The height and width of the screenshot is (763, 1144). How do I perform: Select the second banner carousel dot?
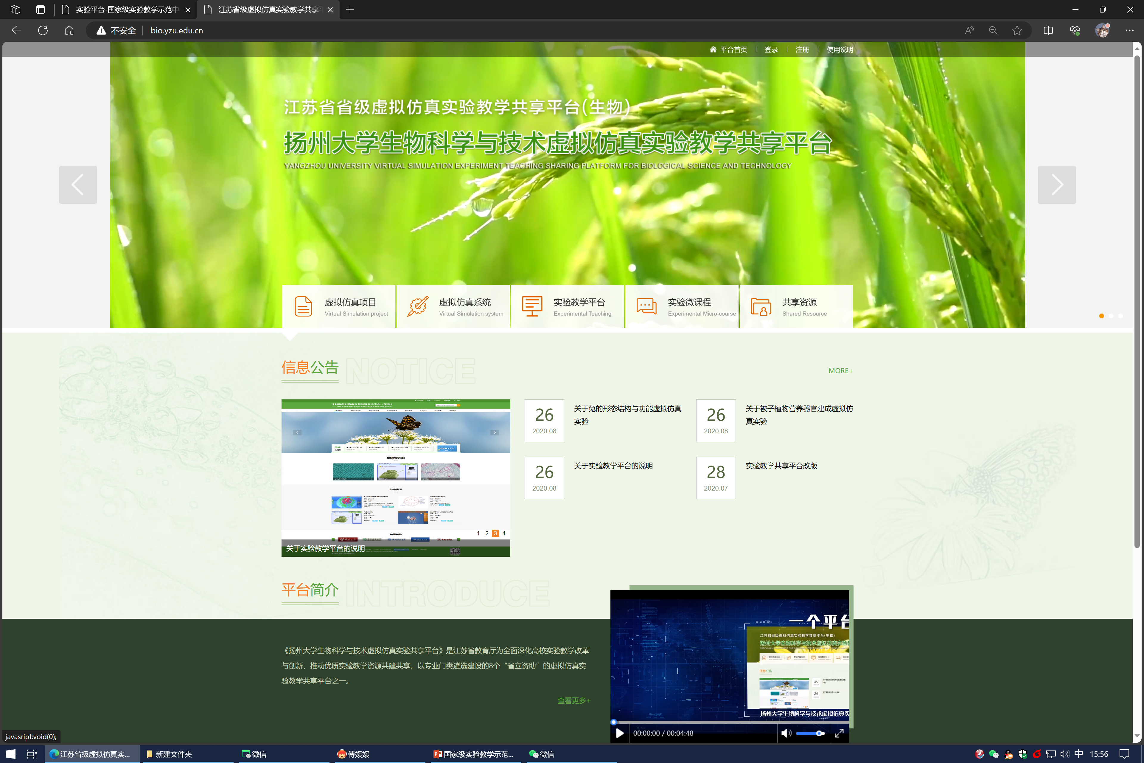tap(1112, 316)
